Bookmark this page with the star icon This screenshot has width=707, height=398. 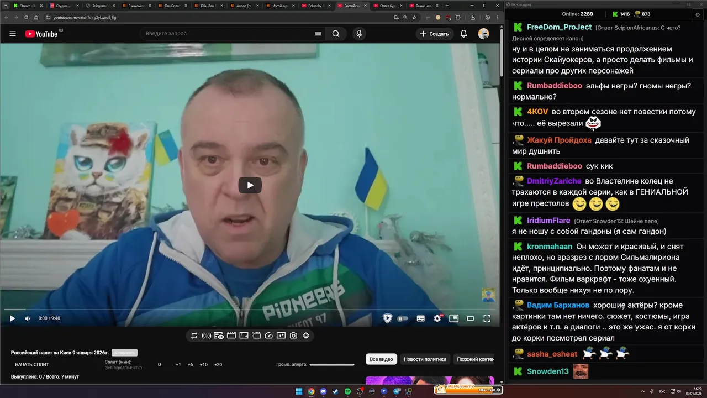pyautogui.click(x=414, y=17)
